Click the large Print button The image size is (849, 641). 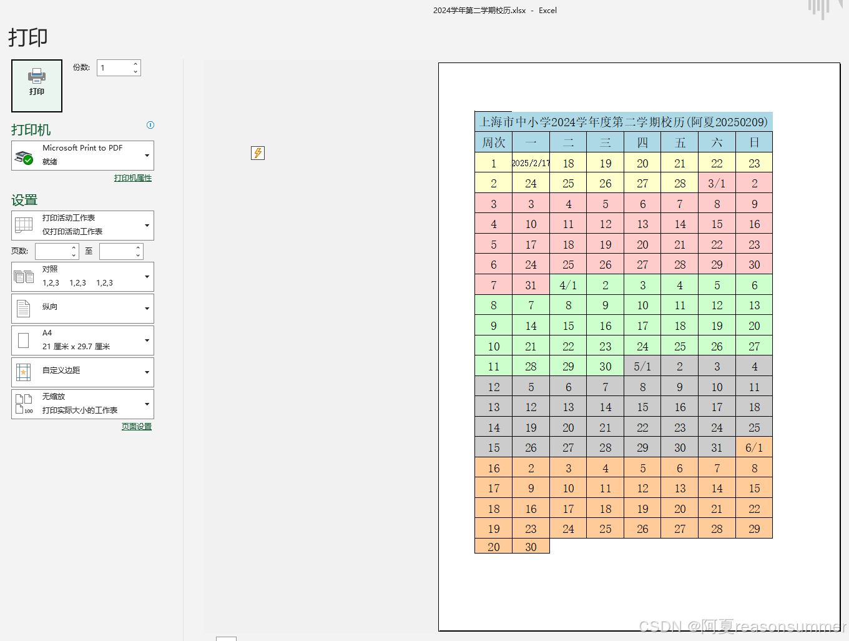tap(37, 86)
